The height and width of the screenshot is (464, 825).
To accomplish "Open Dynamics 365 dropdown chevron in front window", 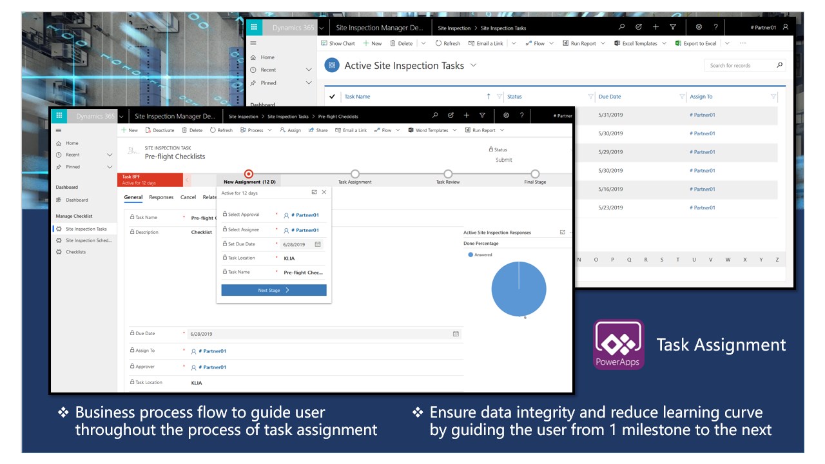I will pyautogui.click(x=121, y=116).
